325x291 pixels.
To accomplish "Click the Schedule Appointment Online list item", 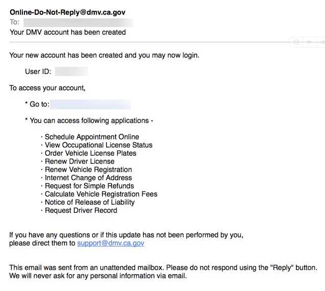I will pyautogui.click(x=92, y=137).
